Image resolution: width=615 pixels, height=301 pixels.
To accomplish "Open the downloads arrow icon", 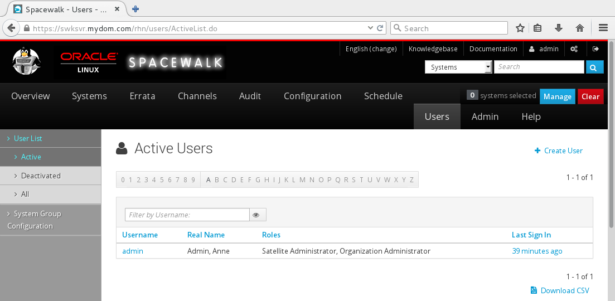I will coord(559,28).
